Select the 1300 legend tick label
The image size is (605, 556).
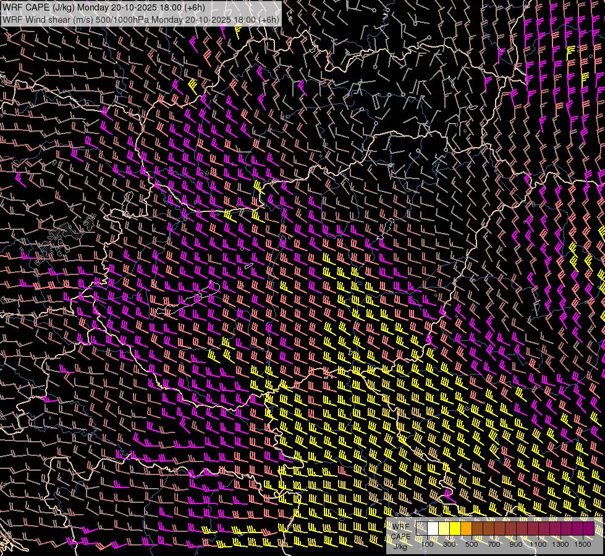point(561,544)
